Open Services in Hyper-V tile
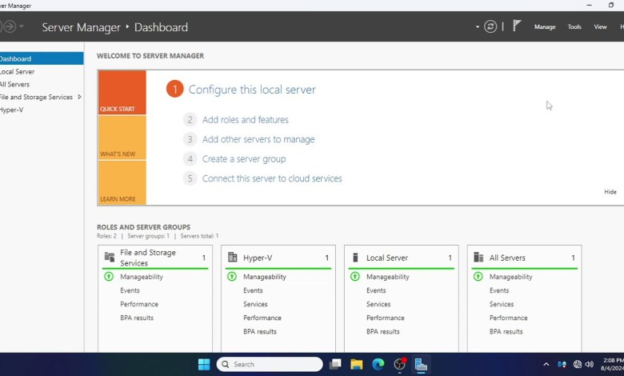 tap(255, 304)
